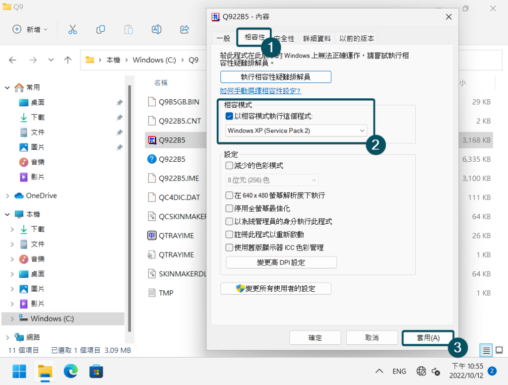The width and height of the screenshot is (508, 385).
Task: Enable 在 640 x 480 螢幕解析度下執行 checkbox
Action: pyautogui.click(x=229, y=195)
